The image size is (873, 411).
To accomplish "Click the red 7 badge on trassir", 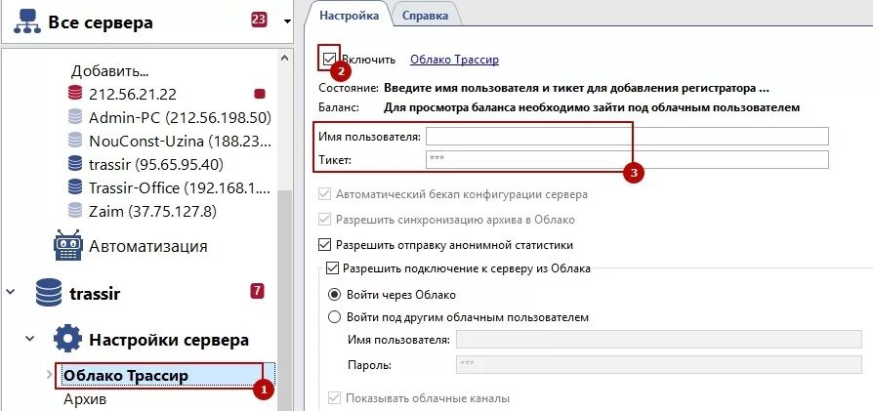I will click(257, 291).
